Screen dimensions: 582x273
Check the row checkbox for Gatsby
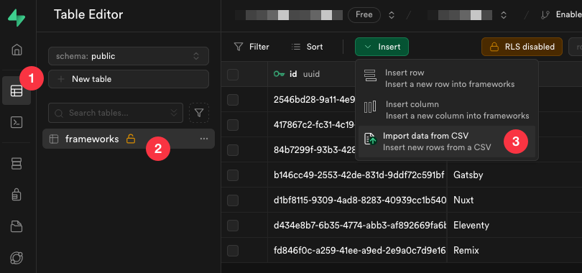click(x=233, y=175)
